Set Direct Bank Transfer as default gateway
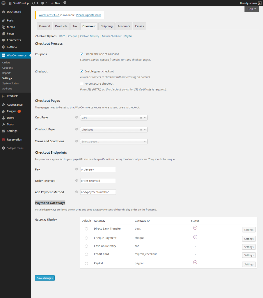263x298 pixels. pos(86,229)
